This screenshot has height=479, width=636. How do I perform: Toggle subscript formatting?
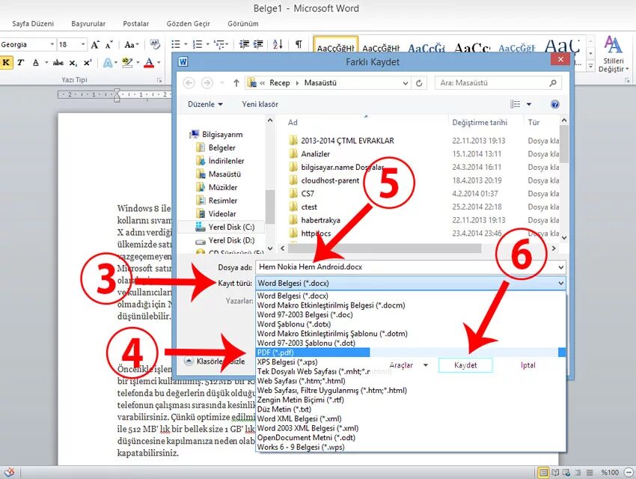[73, 63]
